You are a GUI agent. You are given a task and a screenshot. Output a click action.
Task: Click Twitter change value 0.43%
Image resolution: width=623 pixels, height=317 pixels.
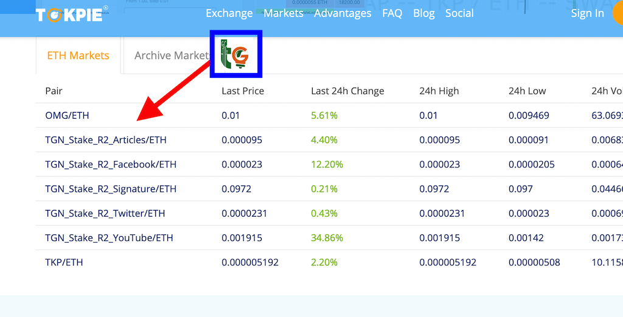point(324,214)
